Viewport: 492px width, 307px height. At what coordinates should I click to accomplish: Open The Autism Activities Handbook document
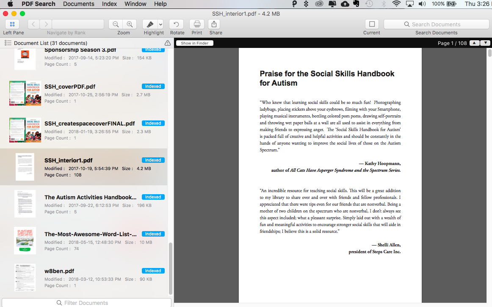pos(84,204)
